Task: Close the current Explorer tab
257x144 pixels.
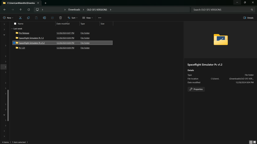Action: [38, 3]
